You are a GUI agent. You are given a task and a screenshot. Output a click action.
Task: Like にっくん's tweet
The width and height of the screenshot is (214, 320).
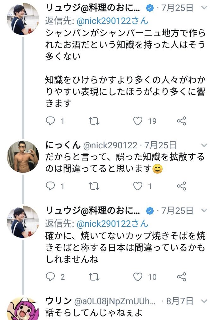138,186
